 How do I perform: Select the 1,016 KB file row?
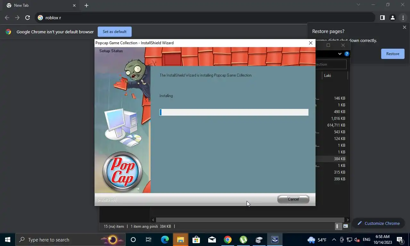(x=331, y=119)
